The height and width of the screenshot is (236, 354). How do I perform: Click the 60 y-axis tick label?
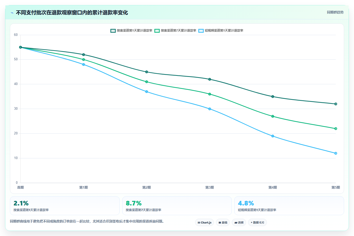coord(16,35)
